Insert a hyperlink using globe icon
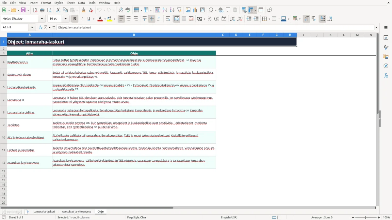The image size is (392, 220). pyautogui.click(x=221, y=10)
